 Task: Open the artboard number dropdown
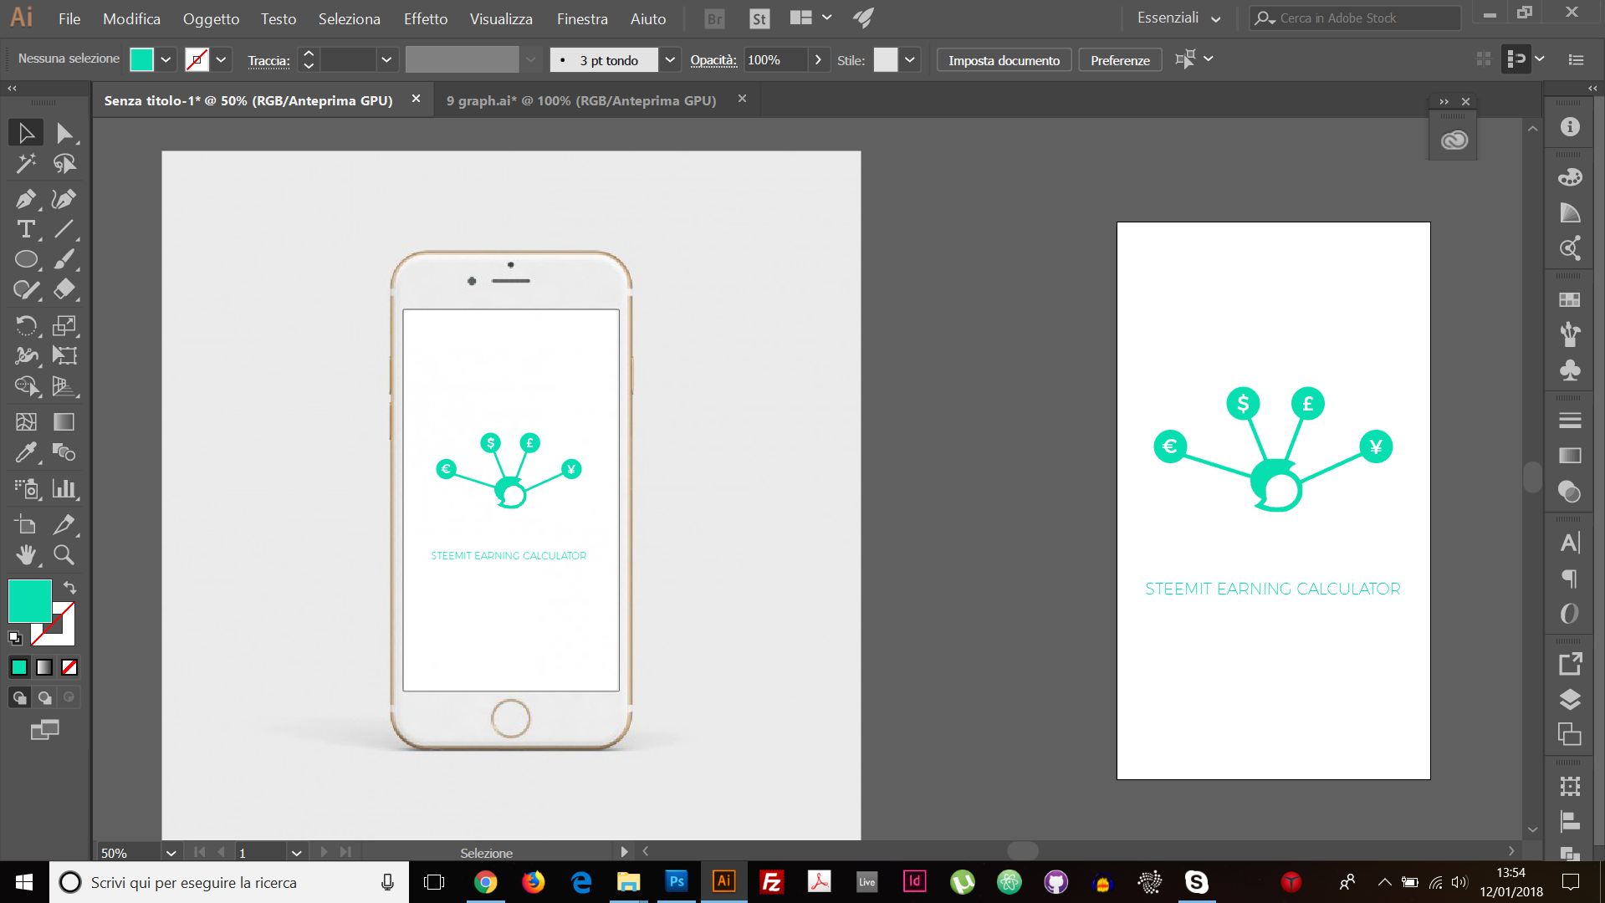(x=296, y=853)
